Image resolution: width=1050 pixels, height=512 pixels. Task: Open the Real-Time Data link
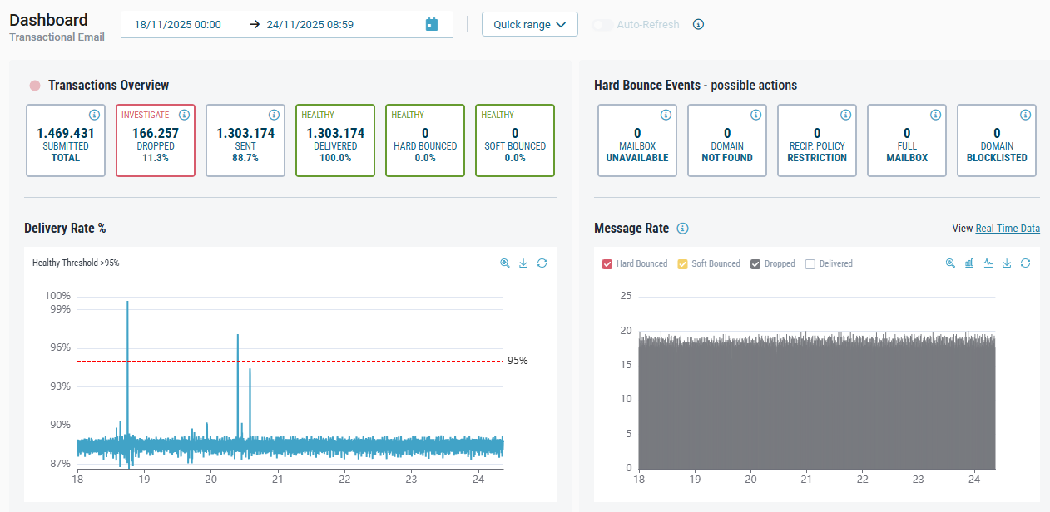[1007, 229]
